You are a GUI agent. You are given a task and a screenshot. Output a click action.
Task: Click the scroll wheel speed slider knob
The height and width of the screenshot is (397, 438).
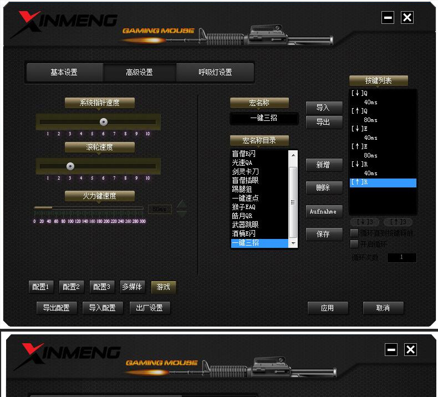(70, 166)
